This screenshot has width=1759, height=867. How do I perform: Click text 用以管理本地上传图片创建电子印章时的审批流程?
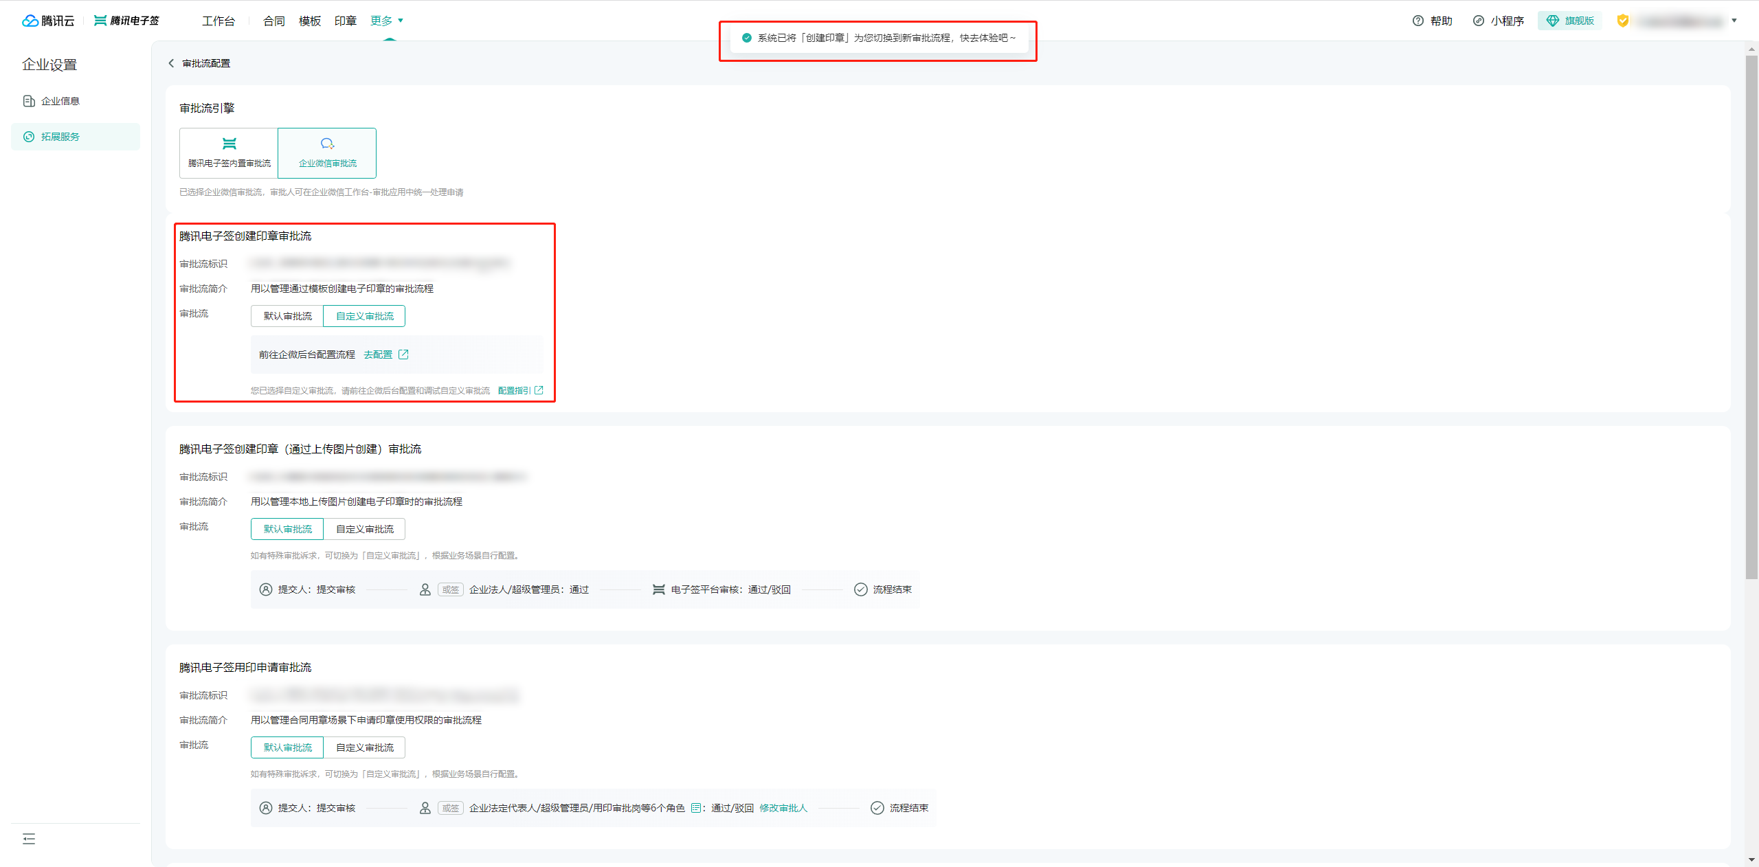point(357,502)
